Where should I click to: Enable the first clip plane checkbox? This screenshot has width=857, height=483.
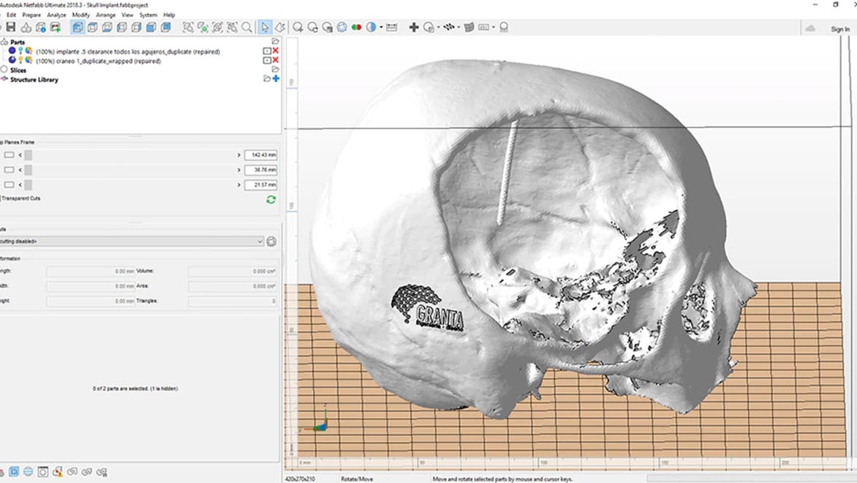[x=9, y=155]
